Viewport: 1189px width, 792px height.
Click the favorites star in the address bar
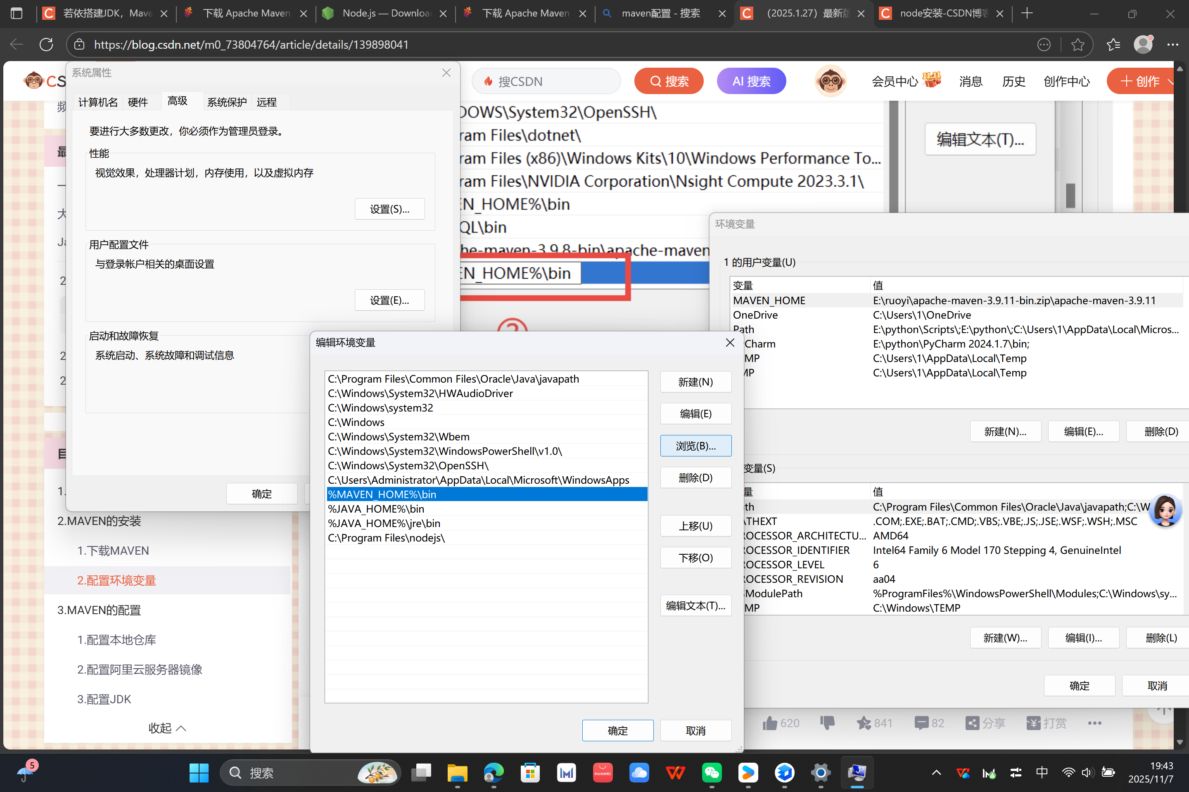tap(1078, 45)
